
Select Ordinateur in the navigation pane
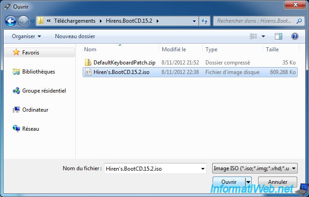[x=35, y=110]
